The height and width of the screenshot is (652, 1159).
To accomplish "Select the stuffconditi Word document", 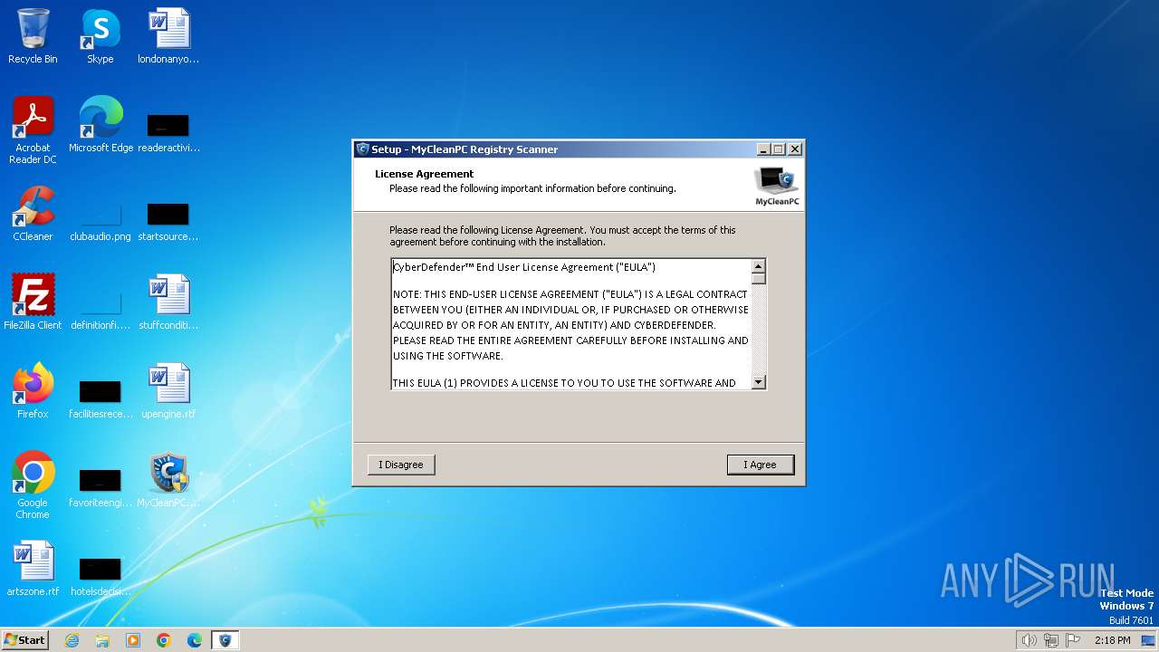I will (168, 302).
